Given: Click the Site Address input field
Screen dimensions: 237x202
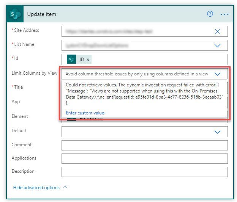Looking at the screenshot, I should click(144, 31).
